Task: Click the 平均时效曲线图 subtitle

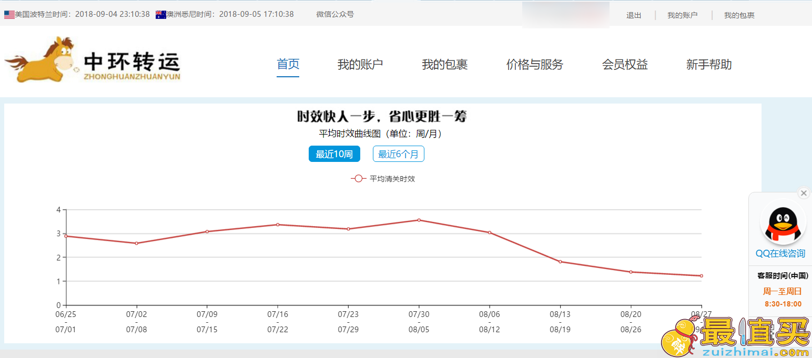Action: point(382,134)
